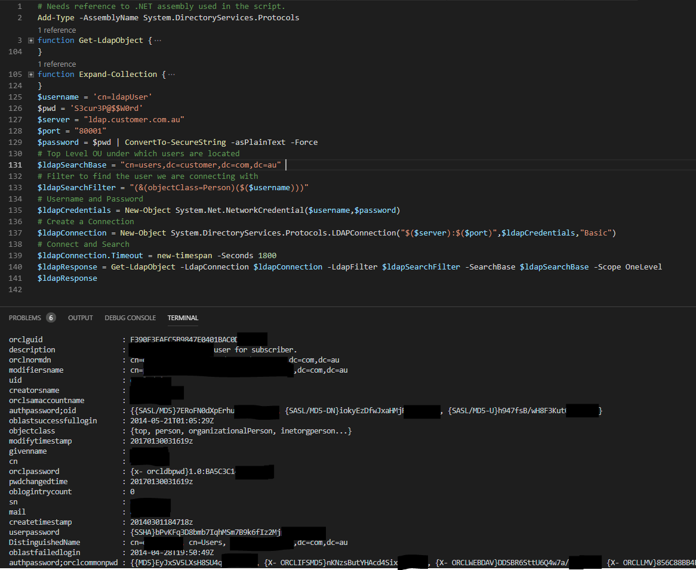Click the "Basic" string on line 137
Viewport: 696px width, 570px height.
coord(596,233)
